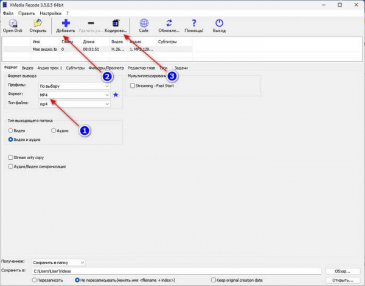Switch to the Видео tab
This screenshot has width=365, height=286.
[27, 68]
